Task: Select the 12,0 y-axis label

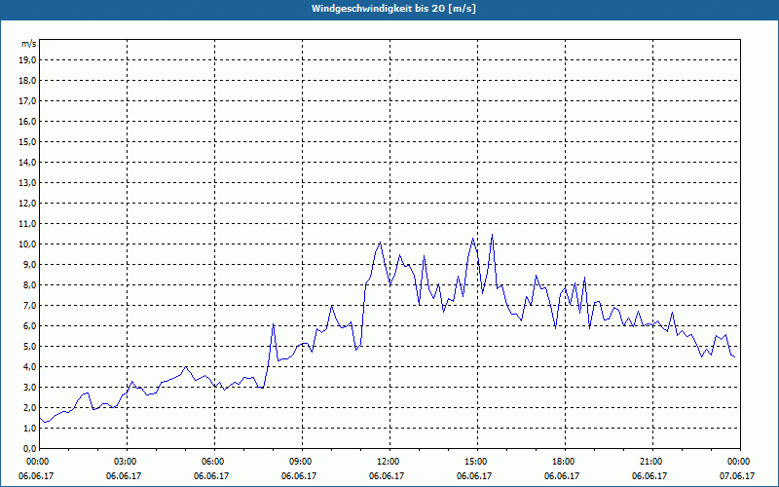Action: (x=27, y=204)
